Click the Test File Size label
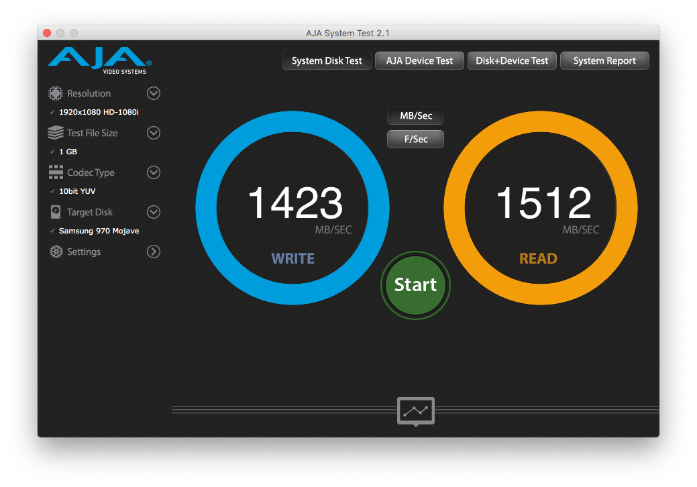Image resolution: width=697 pixels, height=487 pixels. pyautogui.click(x=93, y=133)
